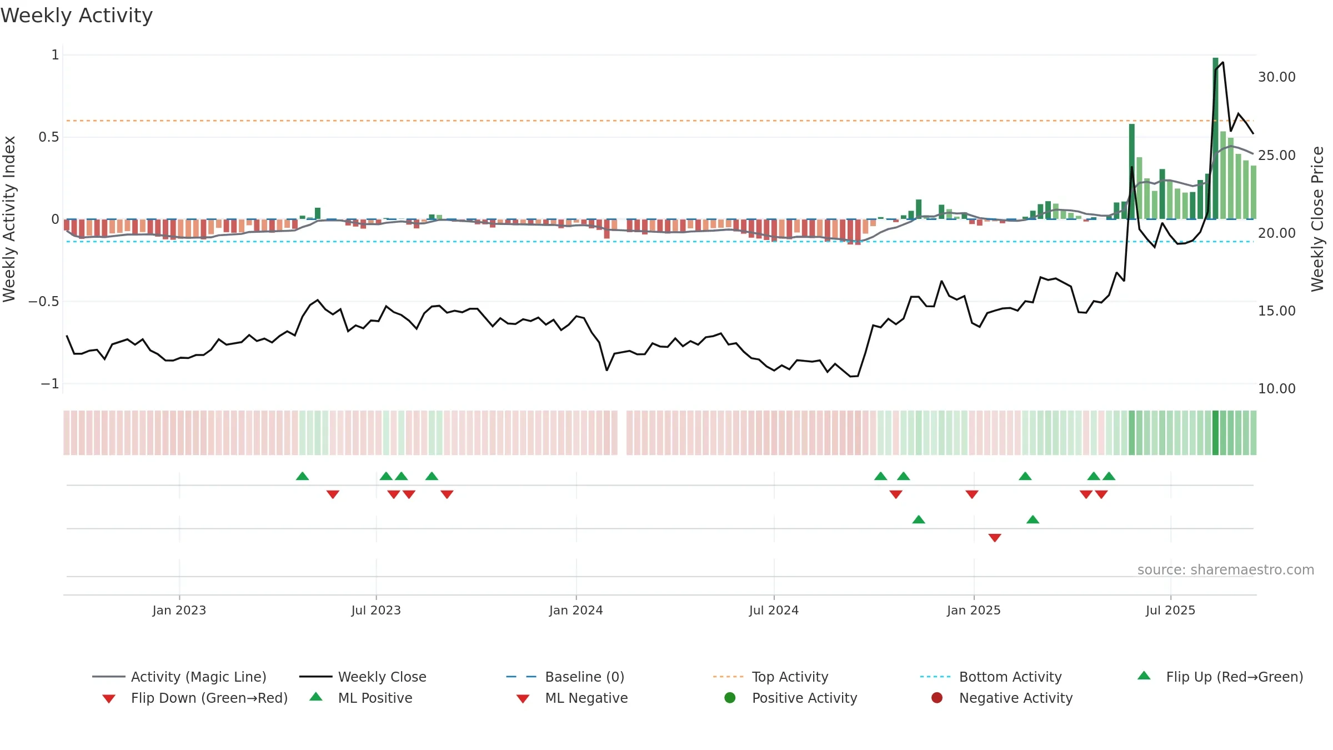Click the 10.00 price axis tick

[x=1276, y=388]
